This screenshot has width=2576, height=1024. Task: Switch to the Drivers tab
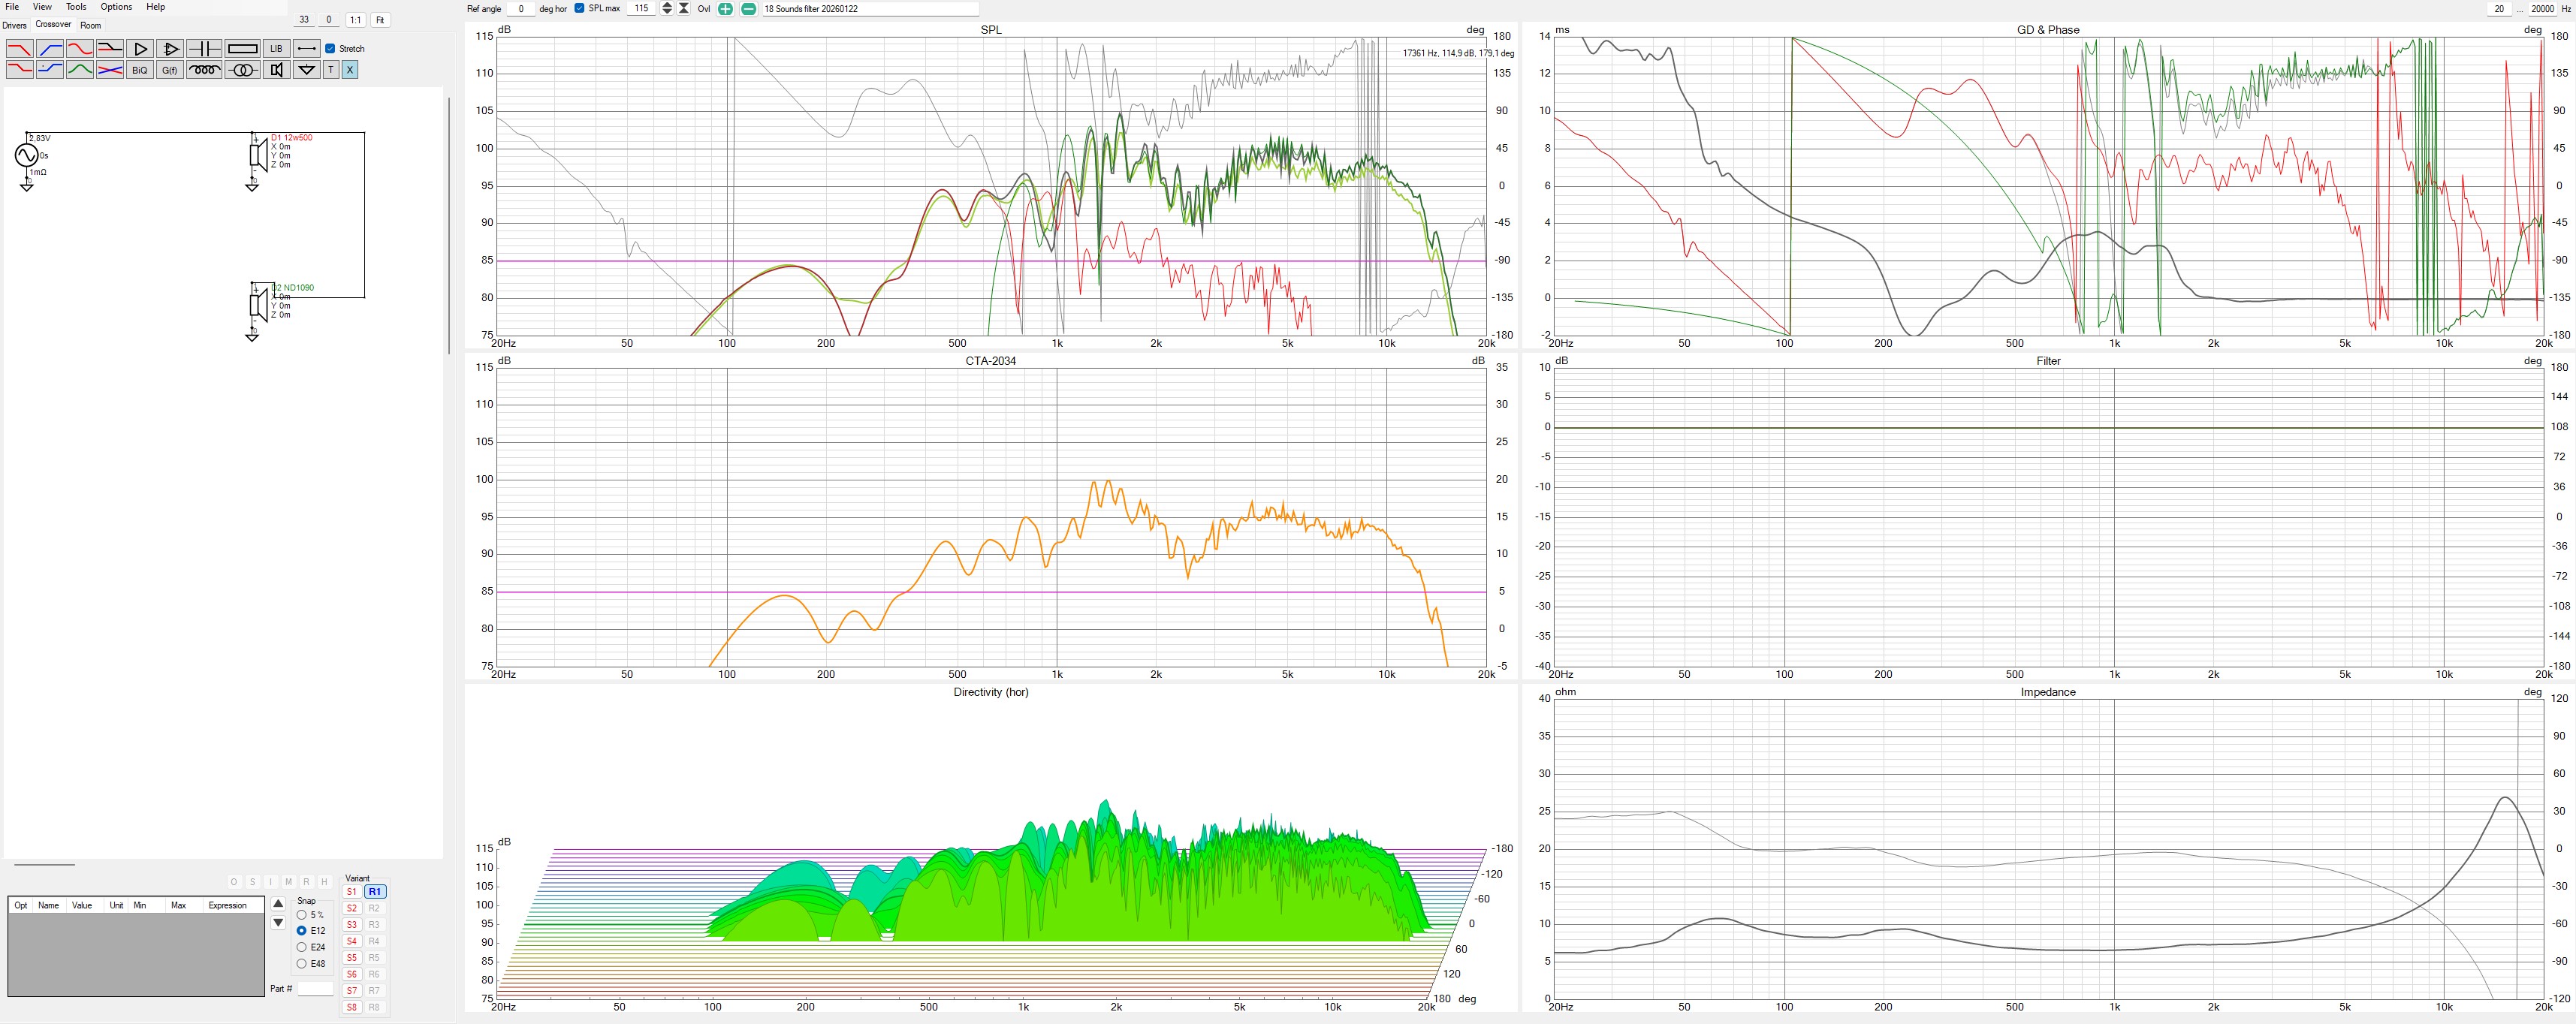coord(14,25)
